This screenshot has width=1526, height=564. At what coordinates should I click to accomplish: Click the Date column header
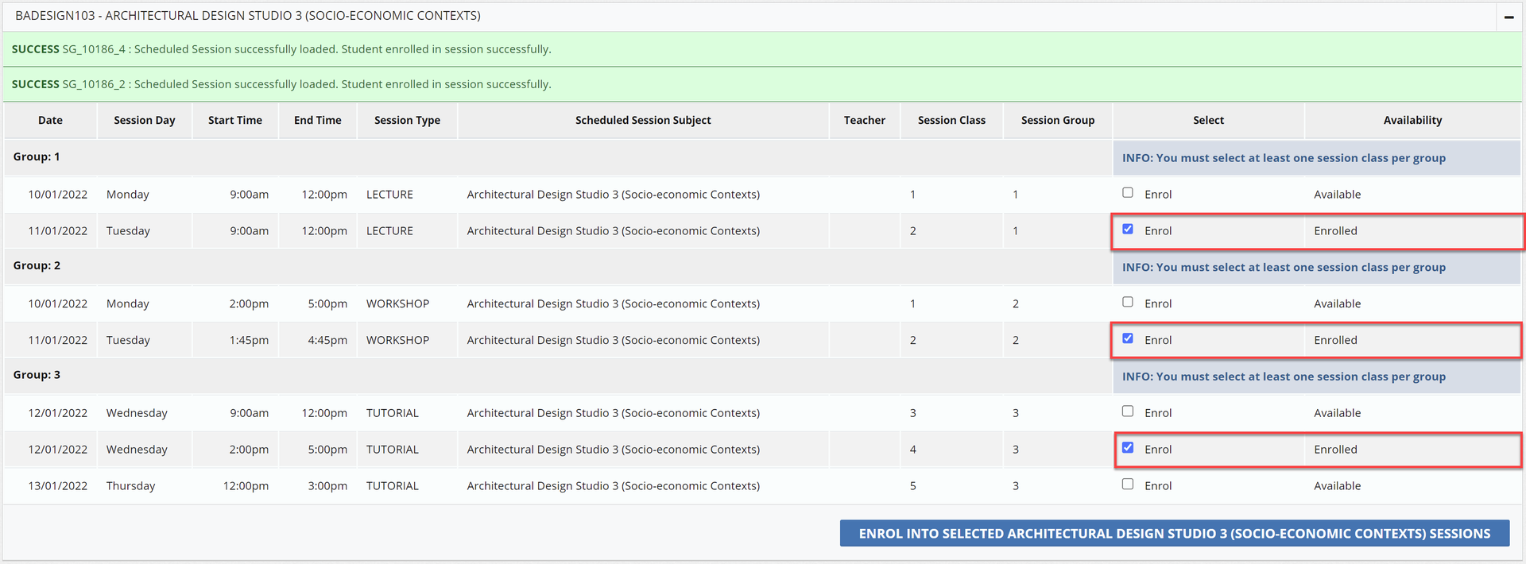click(x=50, y=121)
